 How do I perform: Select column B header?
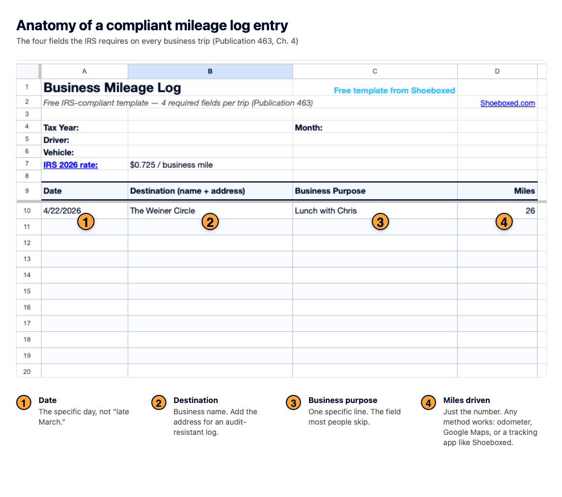tap(210, 71)
